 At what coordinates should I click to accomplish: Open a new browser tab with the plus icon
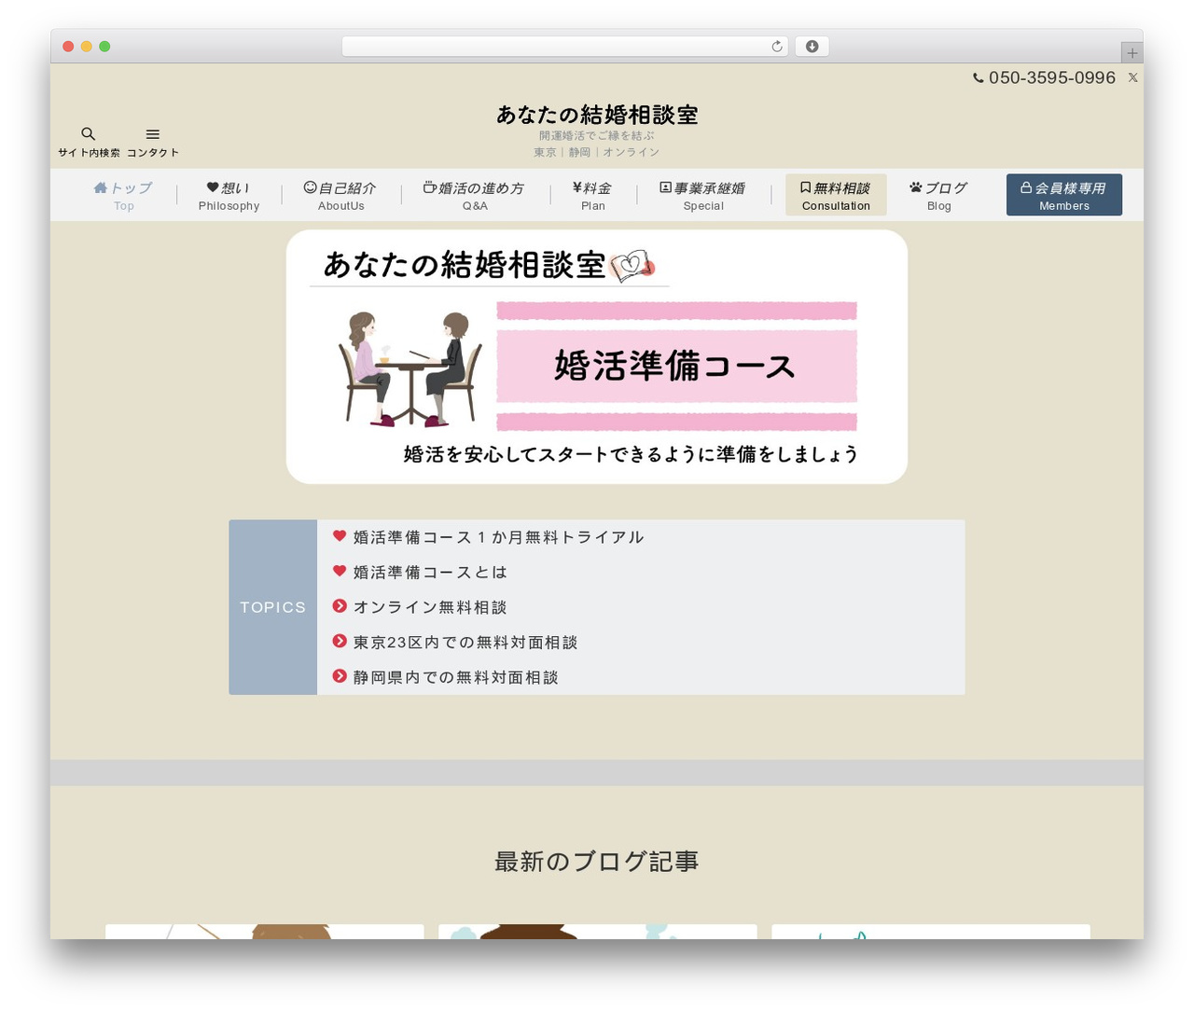point(1132,53)
